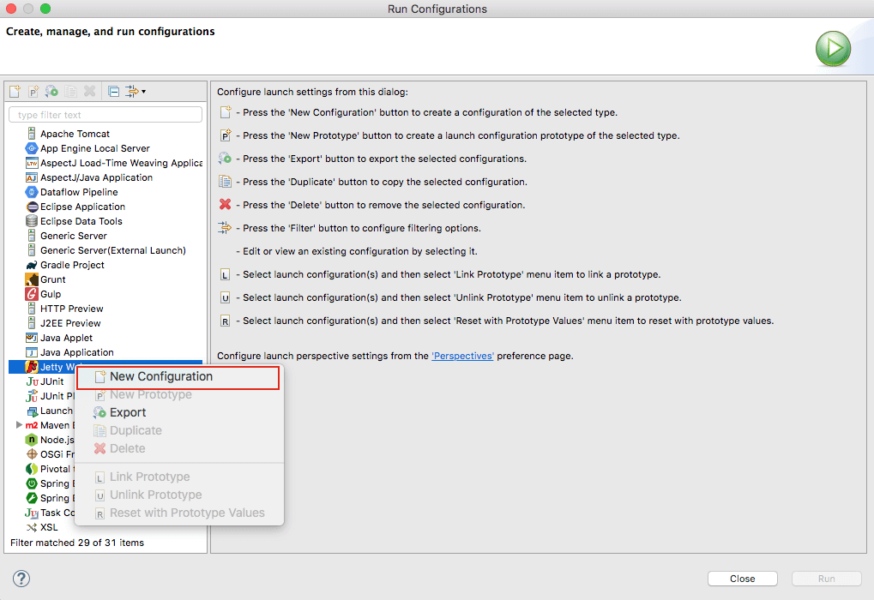Open filtering options with the Filter icon

[131, 91]
